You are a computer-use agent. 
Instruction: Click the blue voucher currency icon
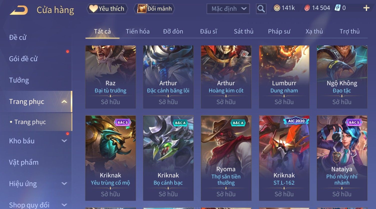tap(338, 8)
